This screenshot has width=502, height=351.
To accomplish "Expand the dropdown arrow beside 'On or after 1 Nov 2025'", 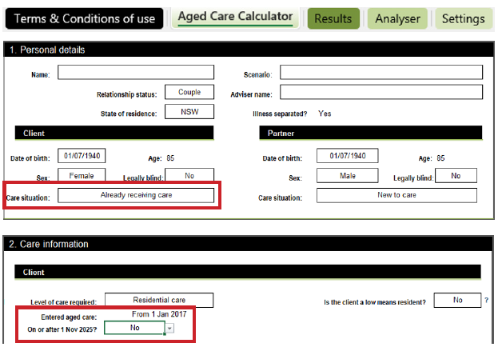I will click(x=169, y=328).
